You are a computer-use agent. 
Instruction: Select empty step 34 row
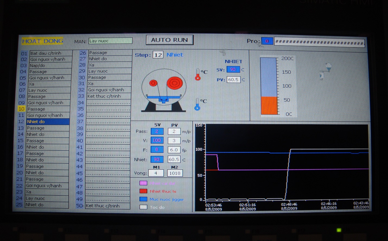(x=109, y=103)
